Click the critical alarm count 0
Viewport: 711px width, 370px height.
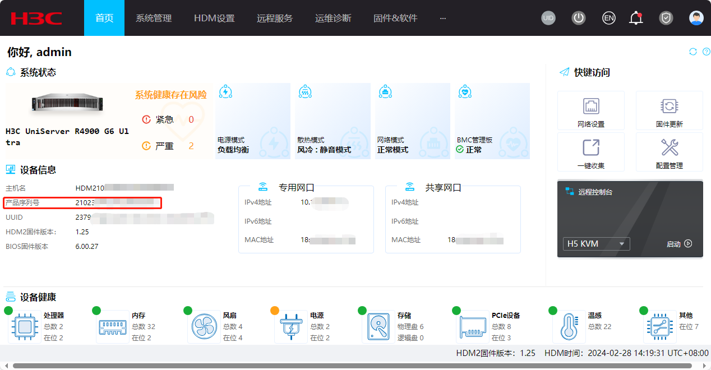[x=191, y=119]
